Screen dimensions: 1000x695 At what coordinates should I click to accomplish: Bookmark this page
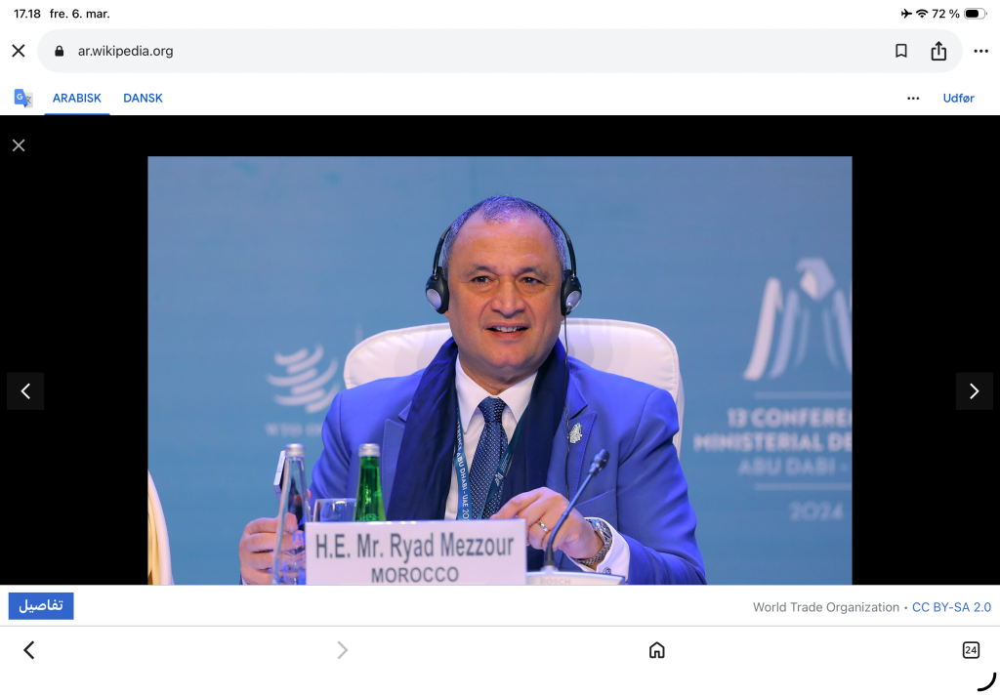coord(901,51)
